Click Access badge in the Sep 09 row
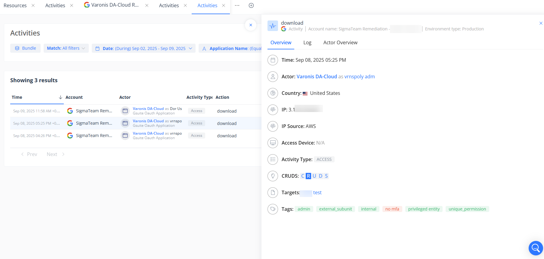 [196, 111]
